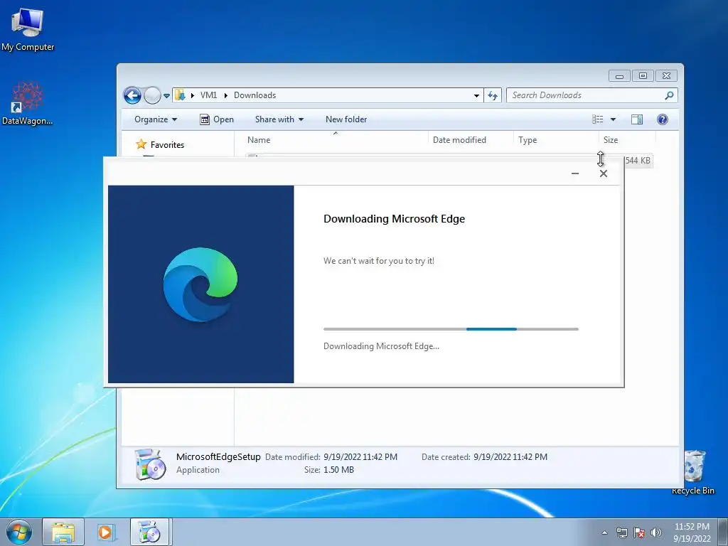
Task: Click Open on Explorer toolbar
Action: (x=217, y=119)
